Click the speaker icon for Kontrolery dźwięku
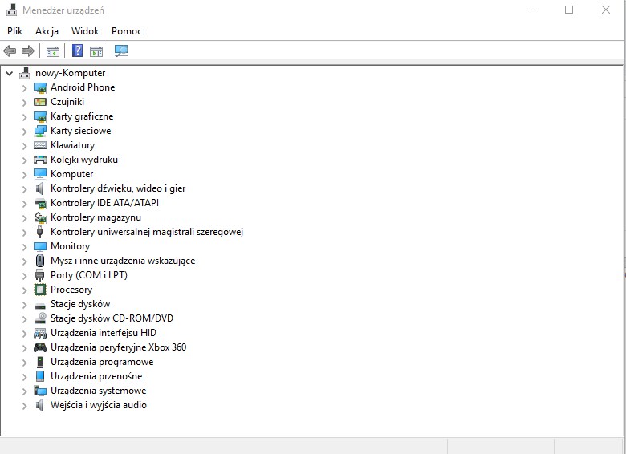The height and width of the screenshot is (454, 626). point(39,188)
